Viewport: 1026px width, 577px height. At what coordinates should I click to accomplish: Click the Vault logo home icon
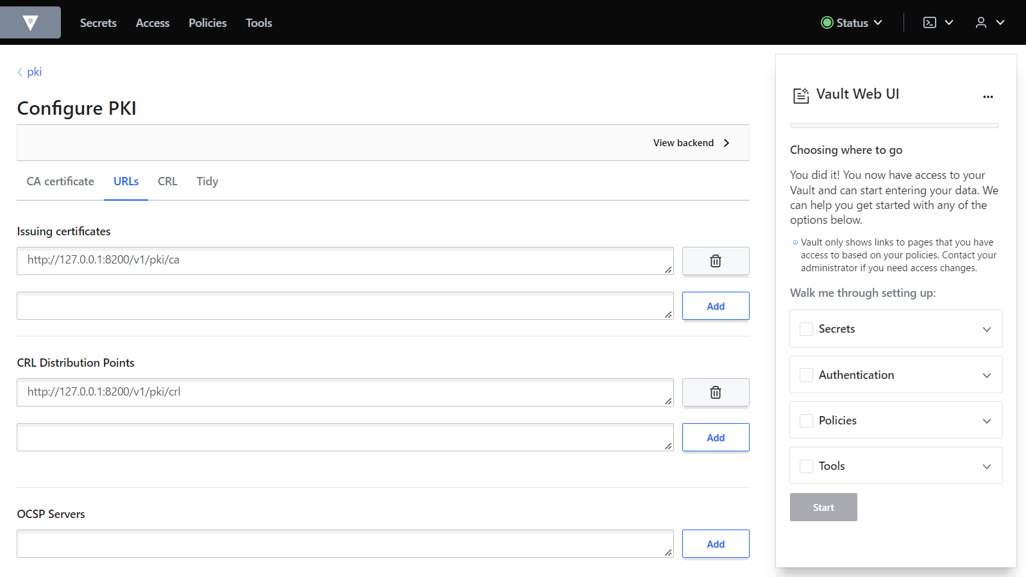(x=30, y=23)
